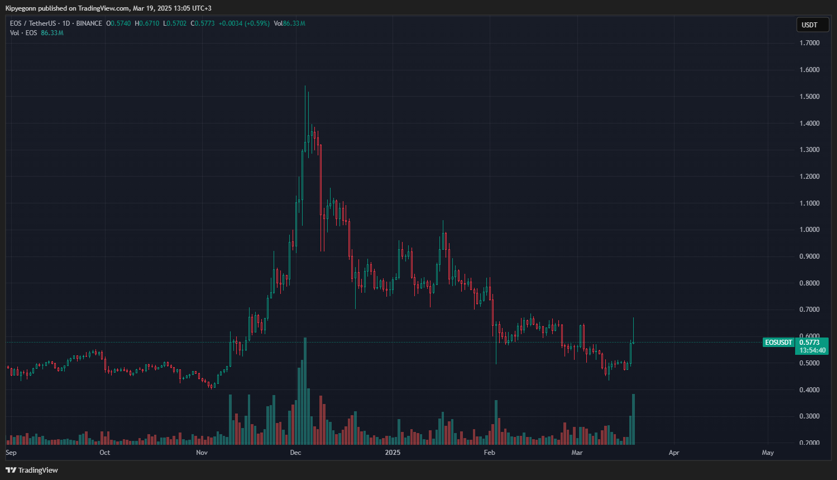Click the Mar time axis label
The image size is (837, 480).
point(577,453)
